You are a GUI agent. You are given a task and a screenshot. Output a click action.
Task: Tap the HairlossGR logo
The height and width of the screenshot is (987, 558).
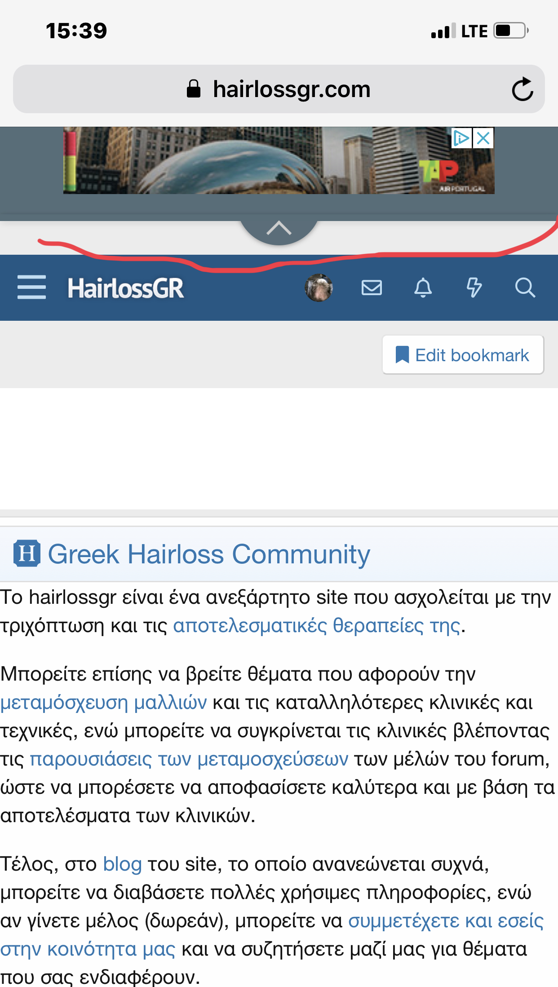tap(125, 288)
